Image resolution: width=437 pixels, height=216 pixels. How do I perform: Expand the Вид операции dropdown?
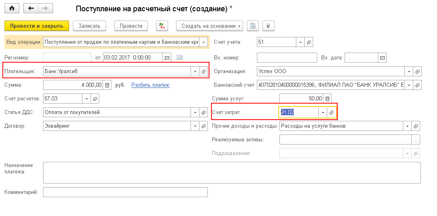[x=203, y=42]
